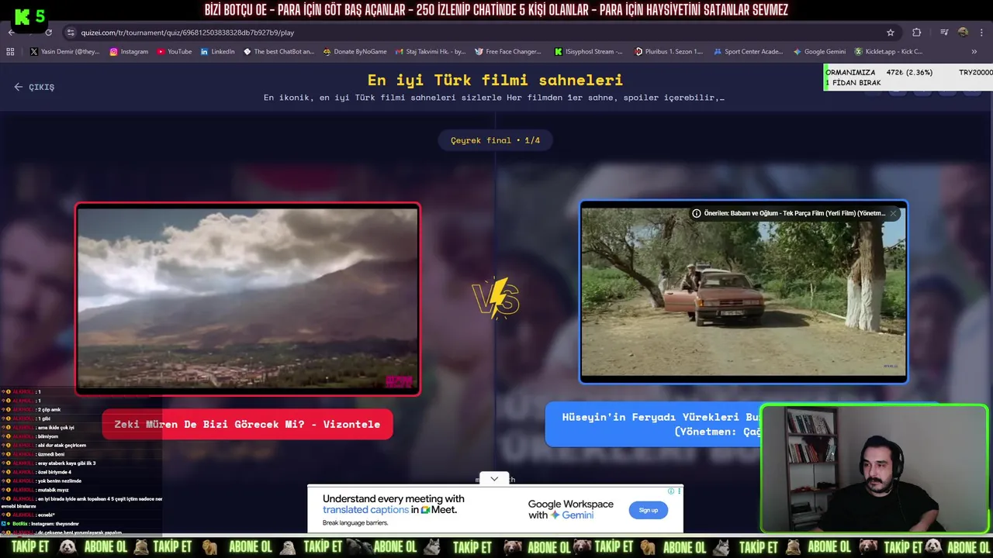Screen dimensions: 993x558
Task: Open the Sport Center Academy bookmark
Action: (748, 52)
